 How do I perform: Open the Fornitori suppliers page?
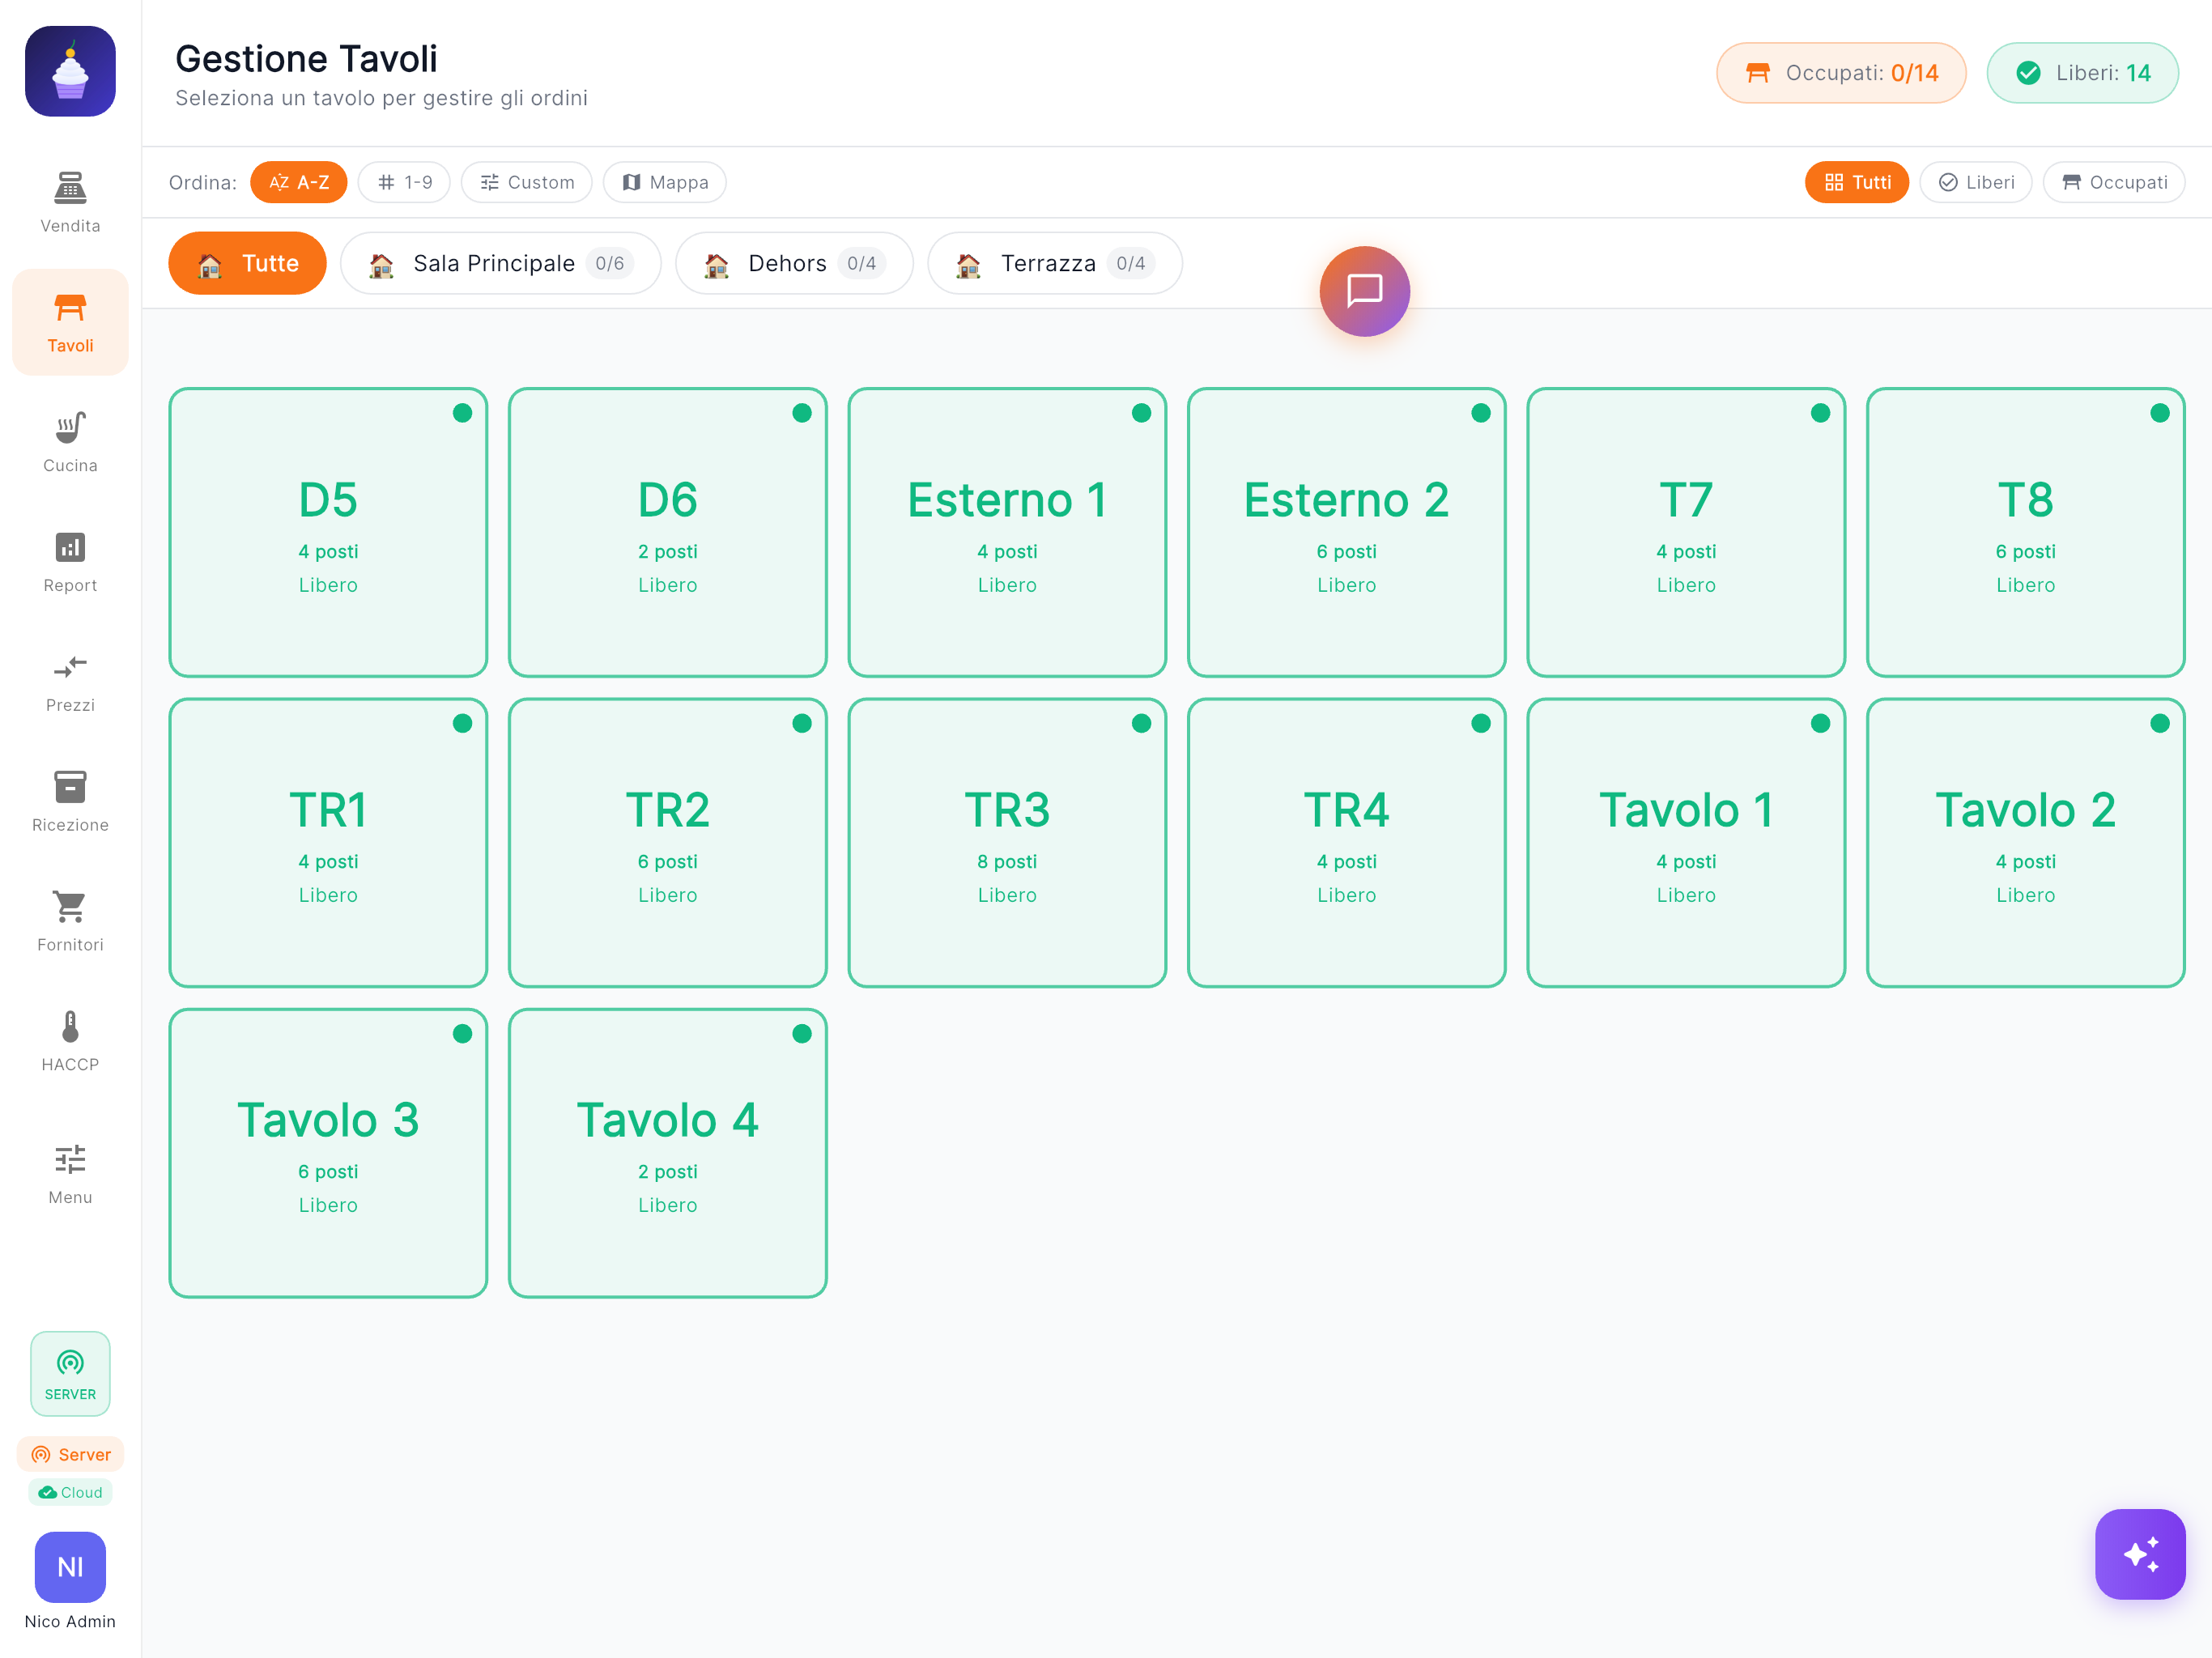69,918
